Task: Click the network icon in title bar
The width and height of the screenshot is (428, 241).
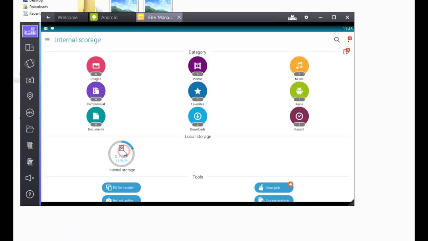Action: [x=292, y=17]
